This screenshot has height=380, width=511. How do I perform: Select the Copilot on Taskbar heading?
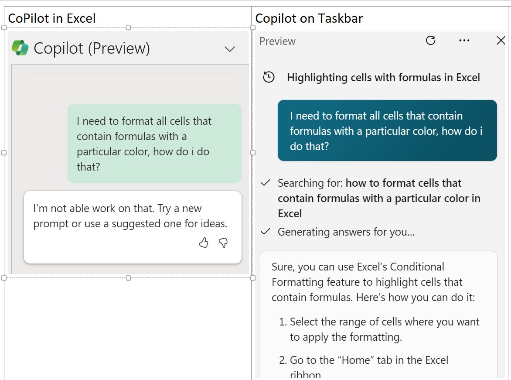[x=309, y=18]
